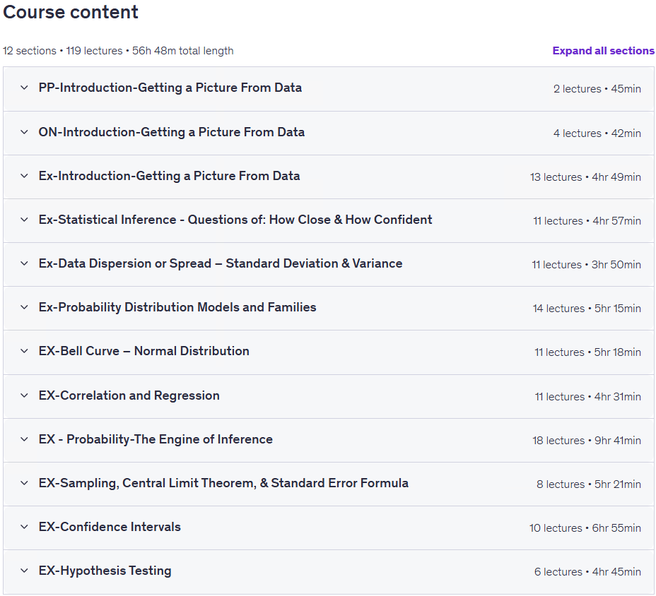Click chevron next to Ex-Data Dispersion or Spread
Screen dimensions: 656x596
[x=24, y=263]
